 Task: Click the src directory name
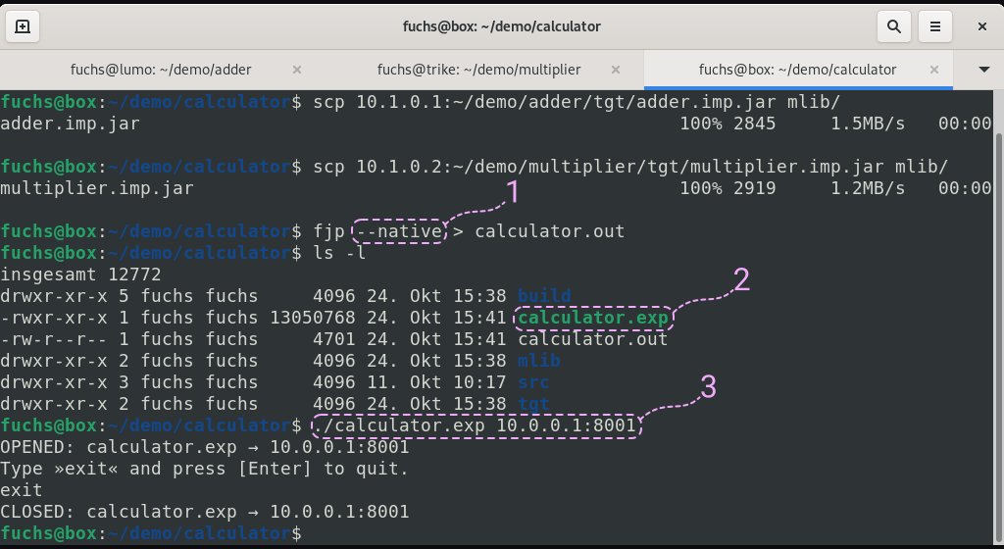pos(533,382)
